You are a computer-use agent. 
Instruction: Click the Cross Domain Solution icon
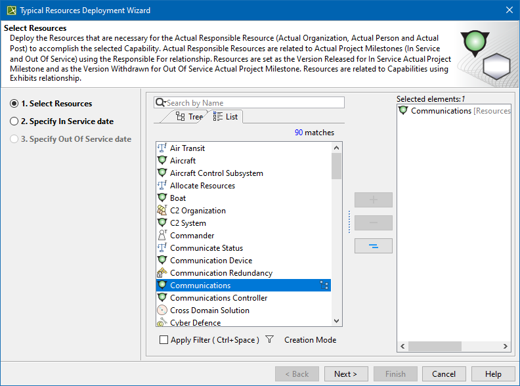[x=162, y=311]
